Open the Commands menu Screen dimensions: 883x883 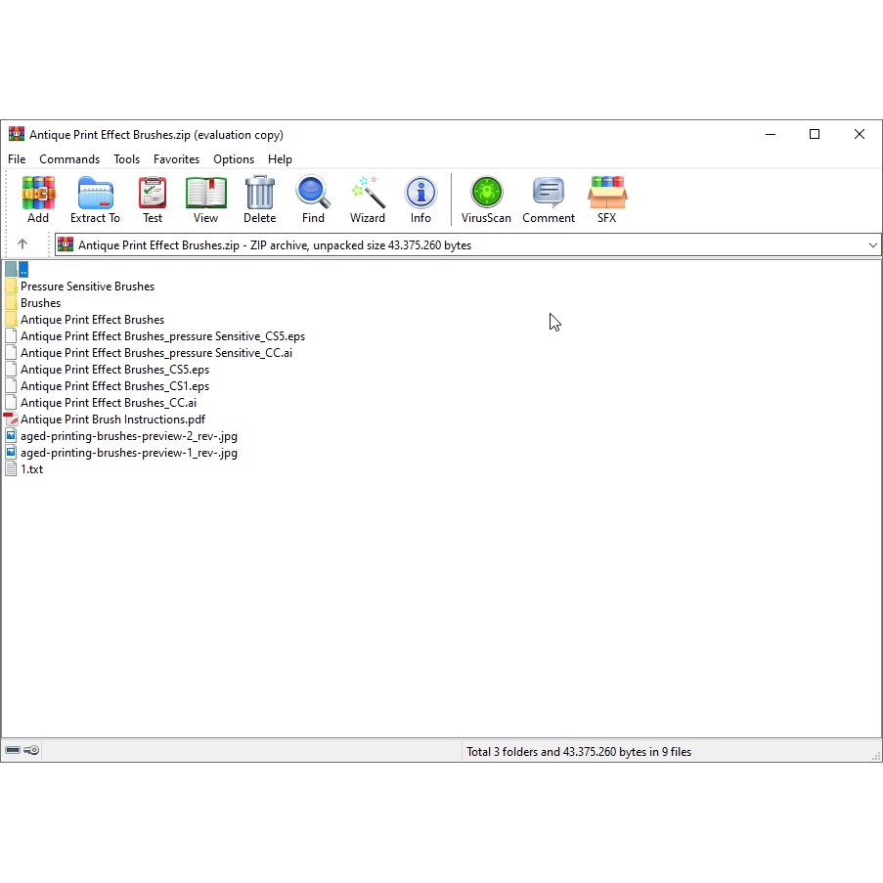69,159
